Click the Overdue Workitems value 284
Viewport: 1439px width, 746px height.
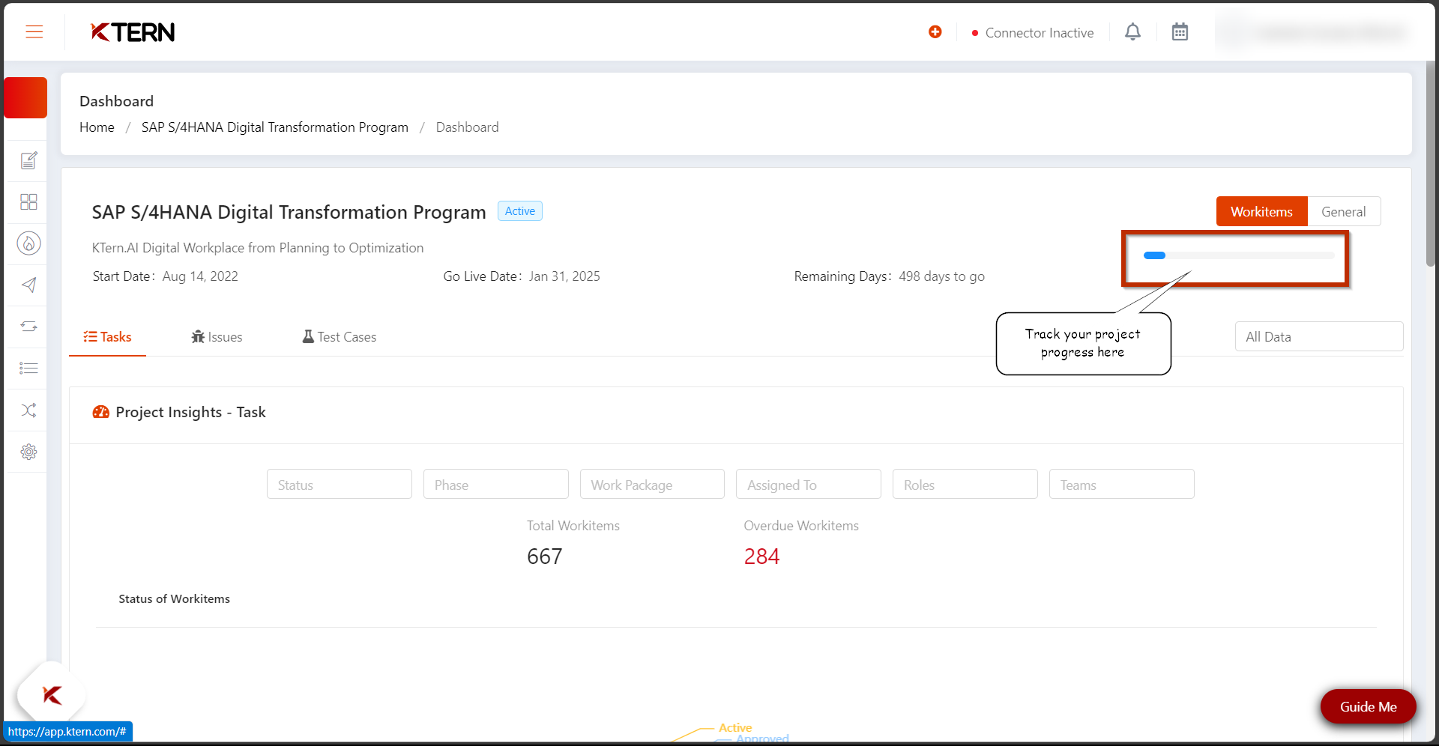pyautogui.click(x=761, y=557)
